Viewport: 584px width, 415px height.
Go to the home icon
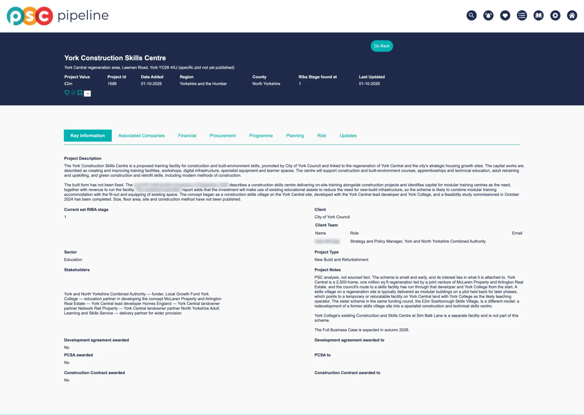click(x=572, y=15)
